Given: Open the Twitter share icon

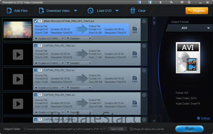Looking at the screenshot, I should (150, 2).
